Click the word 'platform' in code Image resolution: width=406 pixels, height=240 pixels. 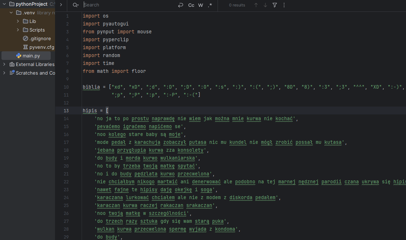[114, 48]
